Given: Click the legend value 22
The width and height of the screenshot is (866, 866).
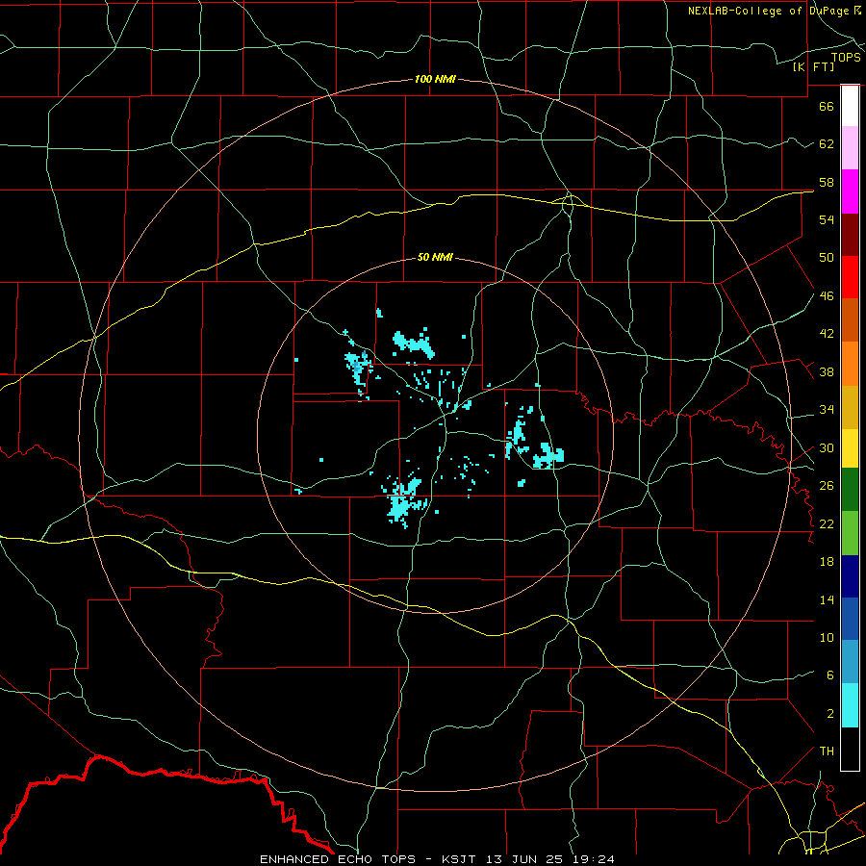Looking at the screenshot, I should [827, 523].
